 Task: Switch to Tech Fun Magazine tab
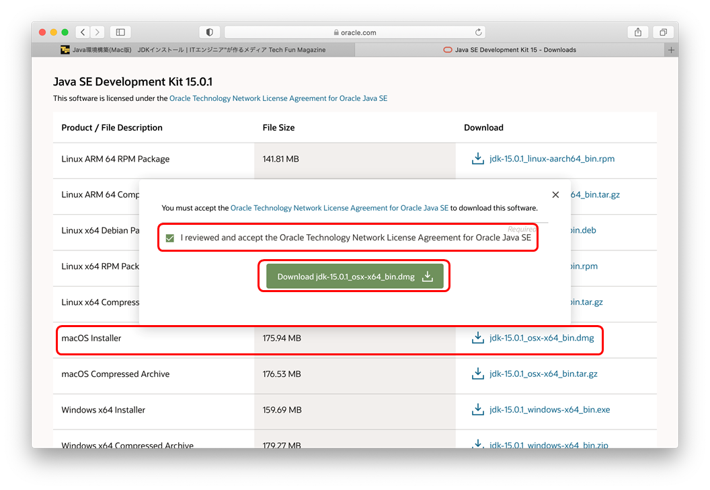coord(194,50)
